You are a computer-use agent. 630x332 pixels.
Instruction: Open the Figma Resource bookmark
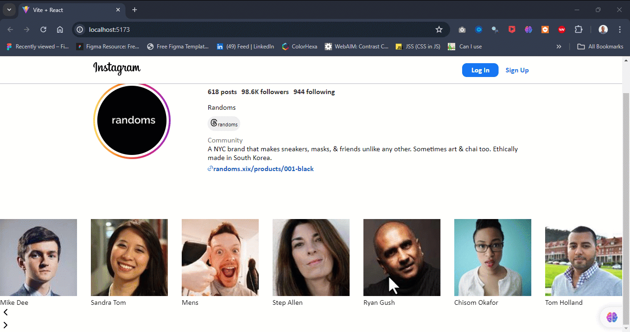(108, 47)
